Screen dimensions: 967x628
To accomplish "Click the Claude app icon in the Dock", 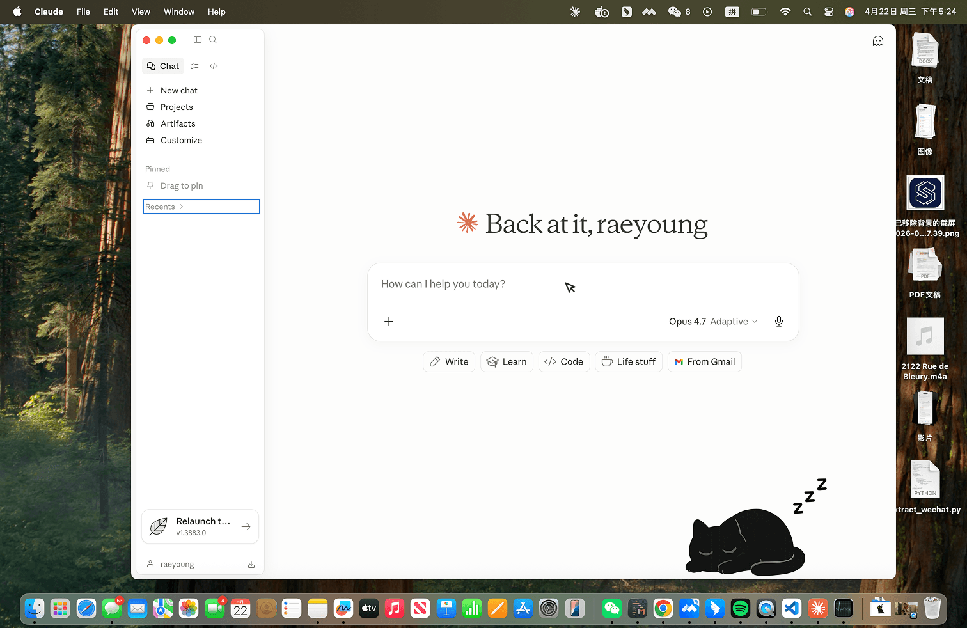I will 817,608.
